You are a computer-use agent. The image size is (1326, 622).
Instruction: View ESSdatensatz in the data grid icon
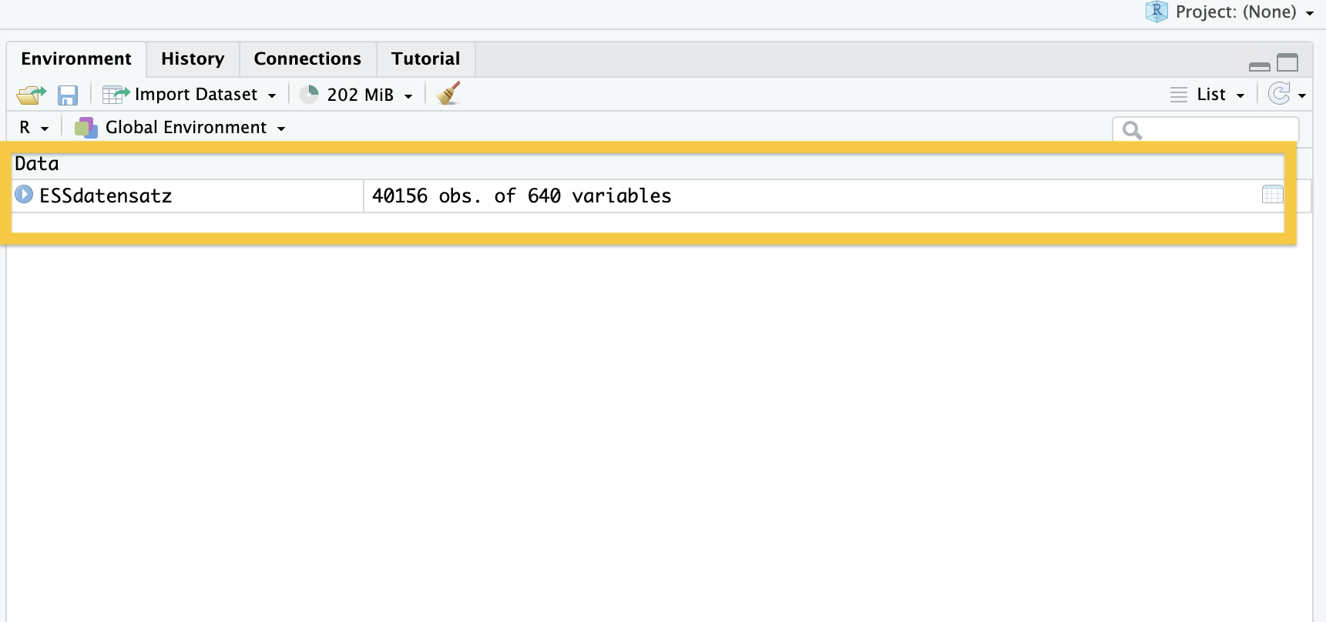pos(1272,195)
